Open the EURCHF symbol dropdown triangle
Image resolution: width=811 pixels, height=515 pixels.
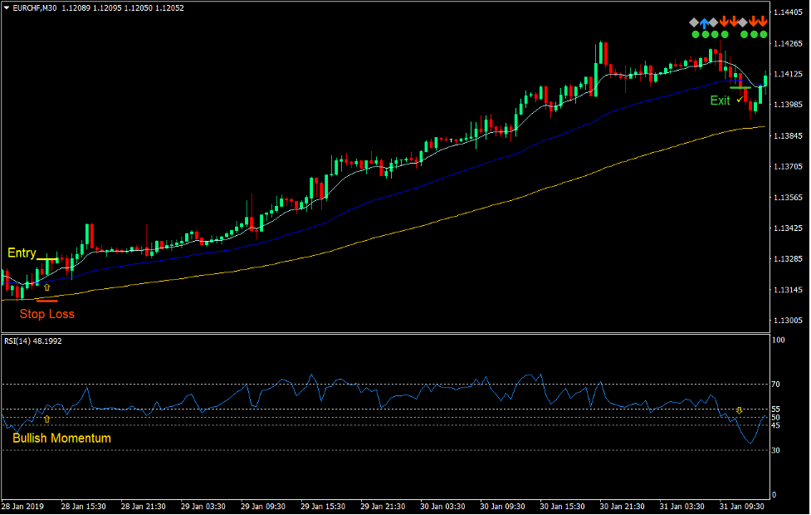pyautogui.click(x=7, y=7)
